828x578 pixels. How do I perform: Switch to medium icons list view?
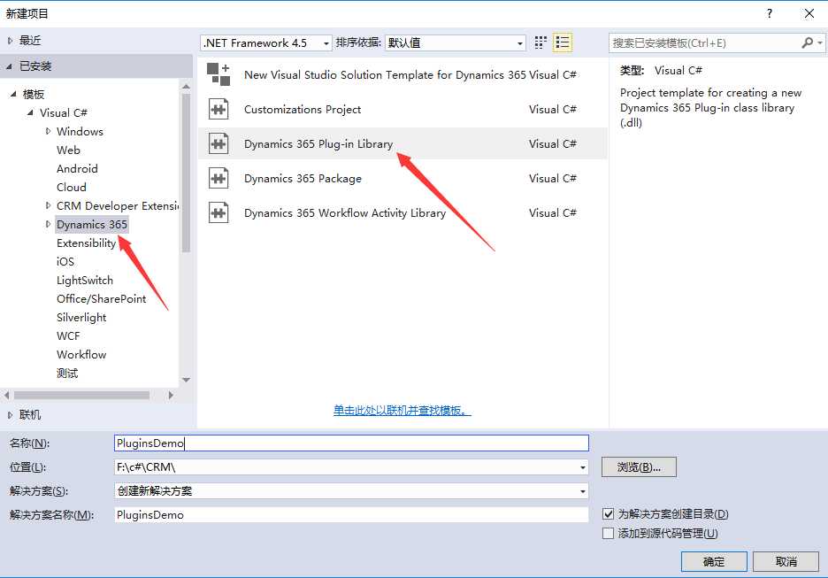coord(563,42)
